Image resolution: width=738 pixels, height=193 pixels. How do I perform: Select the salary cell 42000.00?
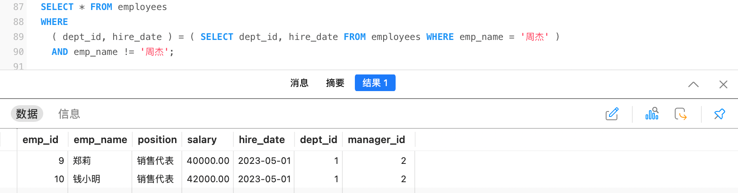pos(208,179)
